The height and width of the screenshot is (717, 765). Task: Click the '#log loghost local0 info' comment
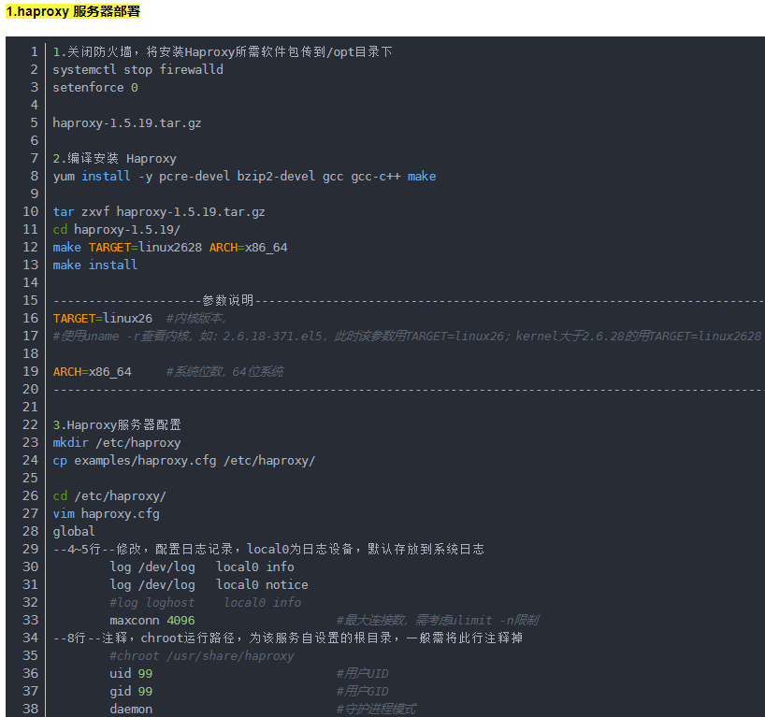pyautogui.click(x=205, y=602)
